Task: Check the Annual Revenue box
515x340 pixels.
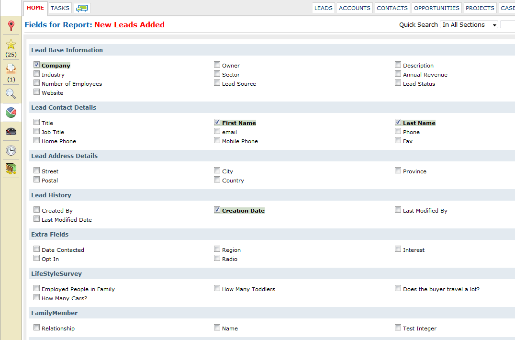Action: (398, 74)
